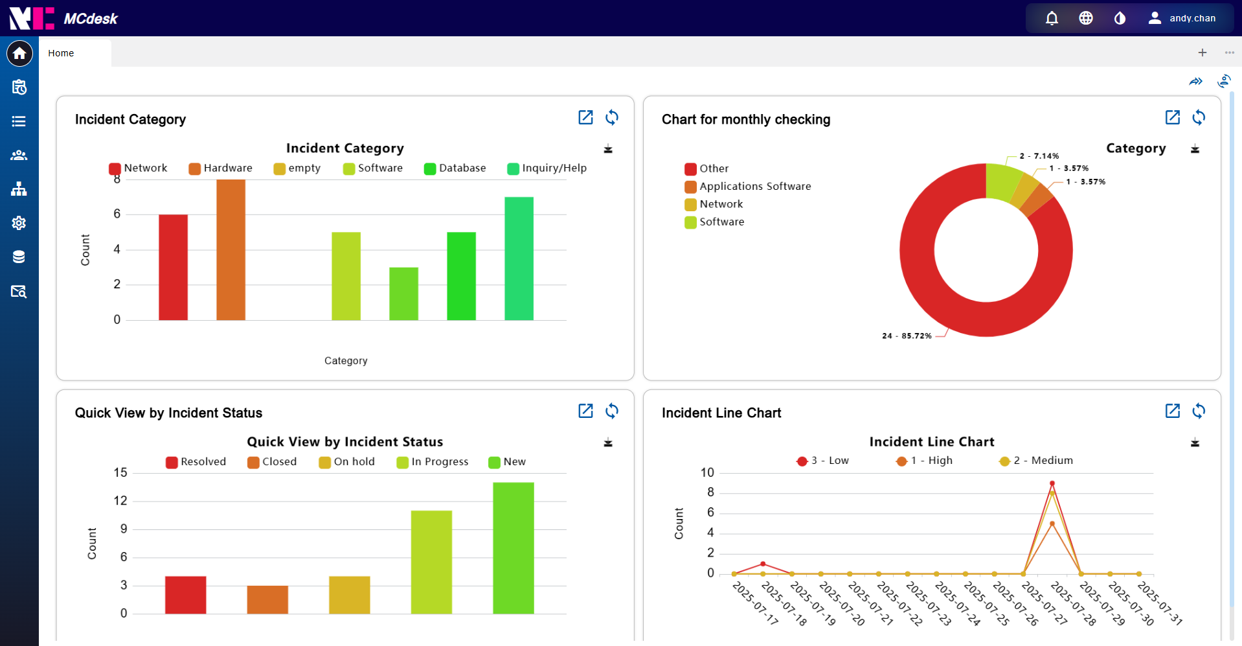
Task: Open the Home icon in the sidebar
Action: (19, 53)
